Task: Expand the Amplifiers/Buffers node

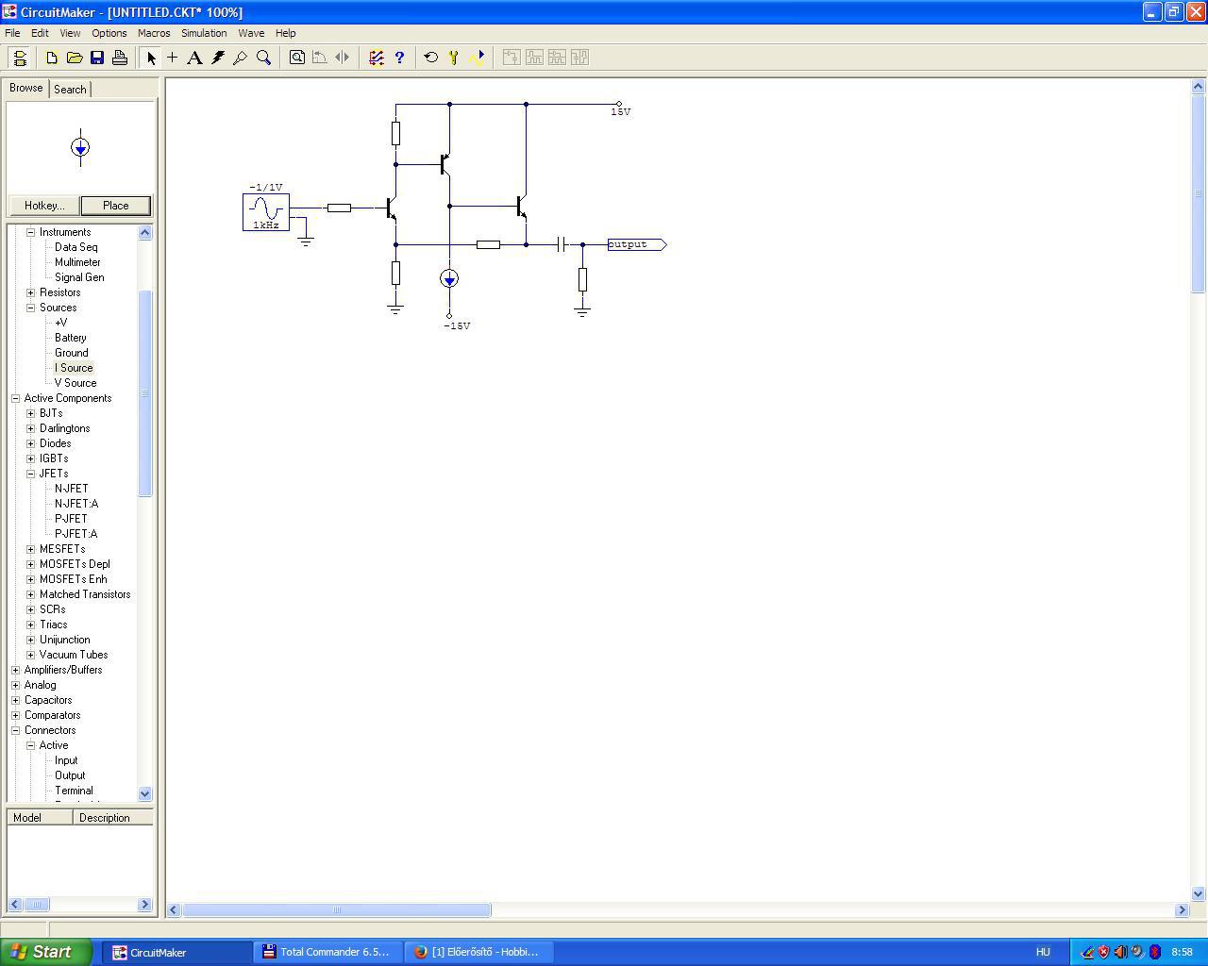Action: (x=15, y=670)
